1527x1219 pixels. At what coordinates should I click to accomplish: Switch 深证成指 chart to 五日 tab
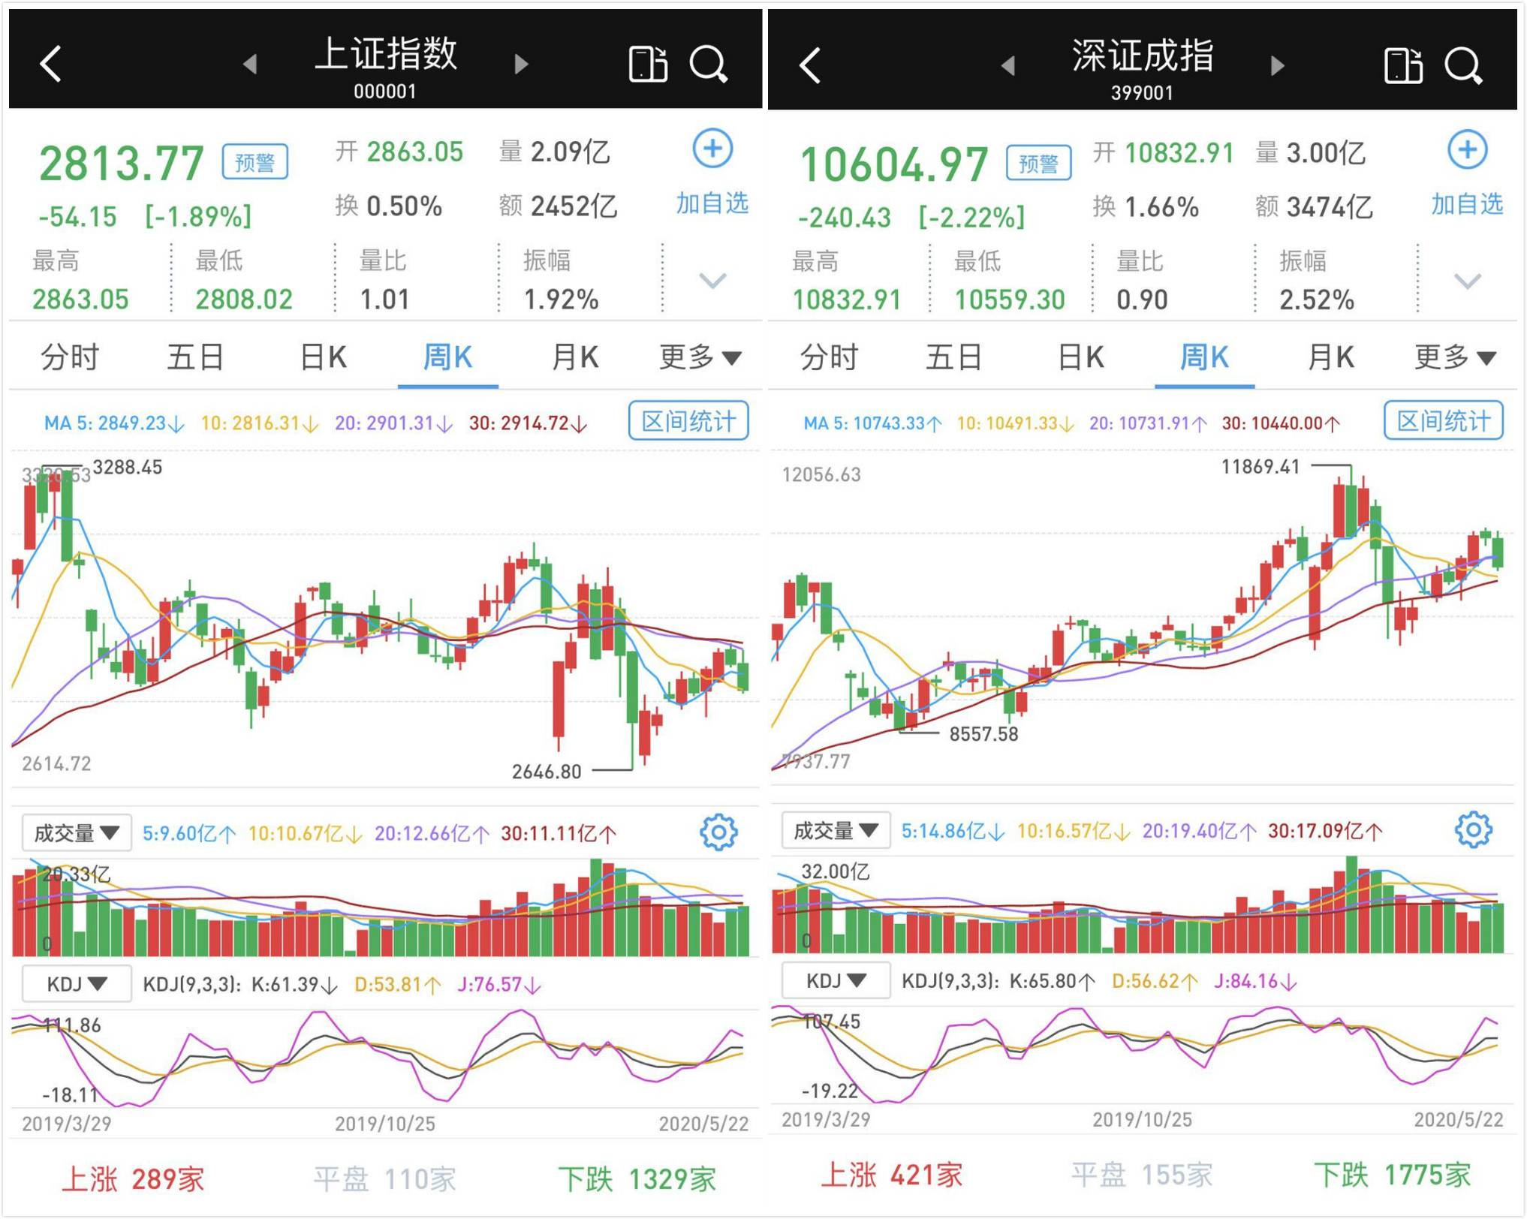(954, 357)
